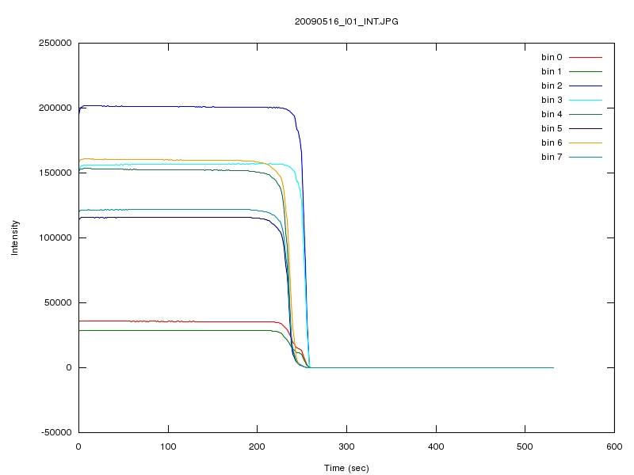The width and height of the screenshot is (634, 475).
Task: Click the 150000 y-axis tick label
Action: click(55, 173)
